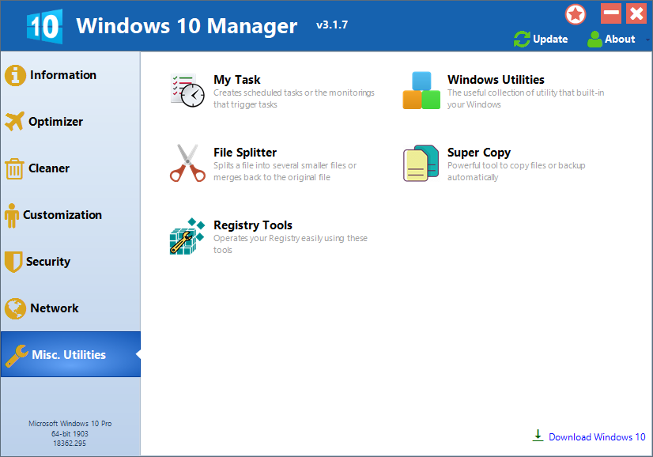Click the Registry Tools description text
653x457 pixels.
point(290,244)
